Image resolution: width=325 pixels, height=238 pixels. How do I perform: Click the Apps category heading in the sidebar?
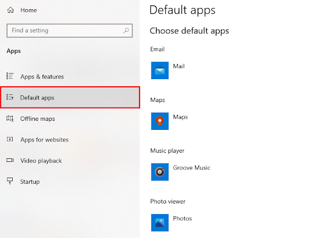[x=14, y=51]
